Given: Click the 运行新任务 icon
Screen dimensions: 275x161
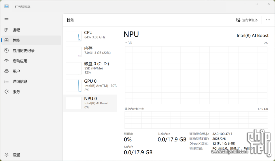Looking at the screenshot, I should point(238,20).
